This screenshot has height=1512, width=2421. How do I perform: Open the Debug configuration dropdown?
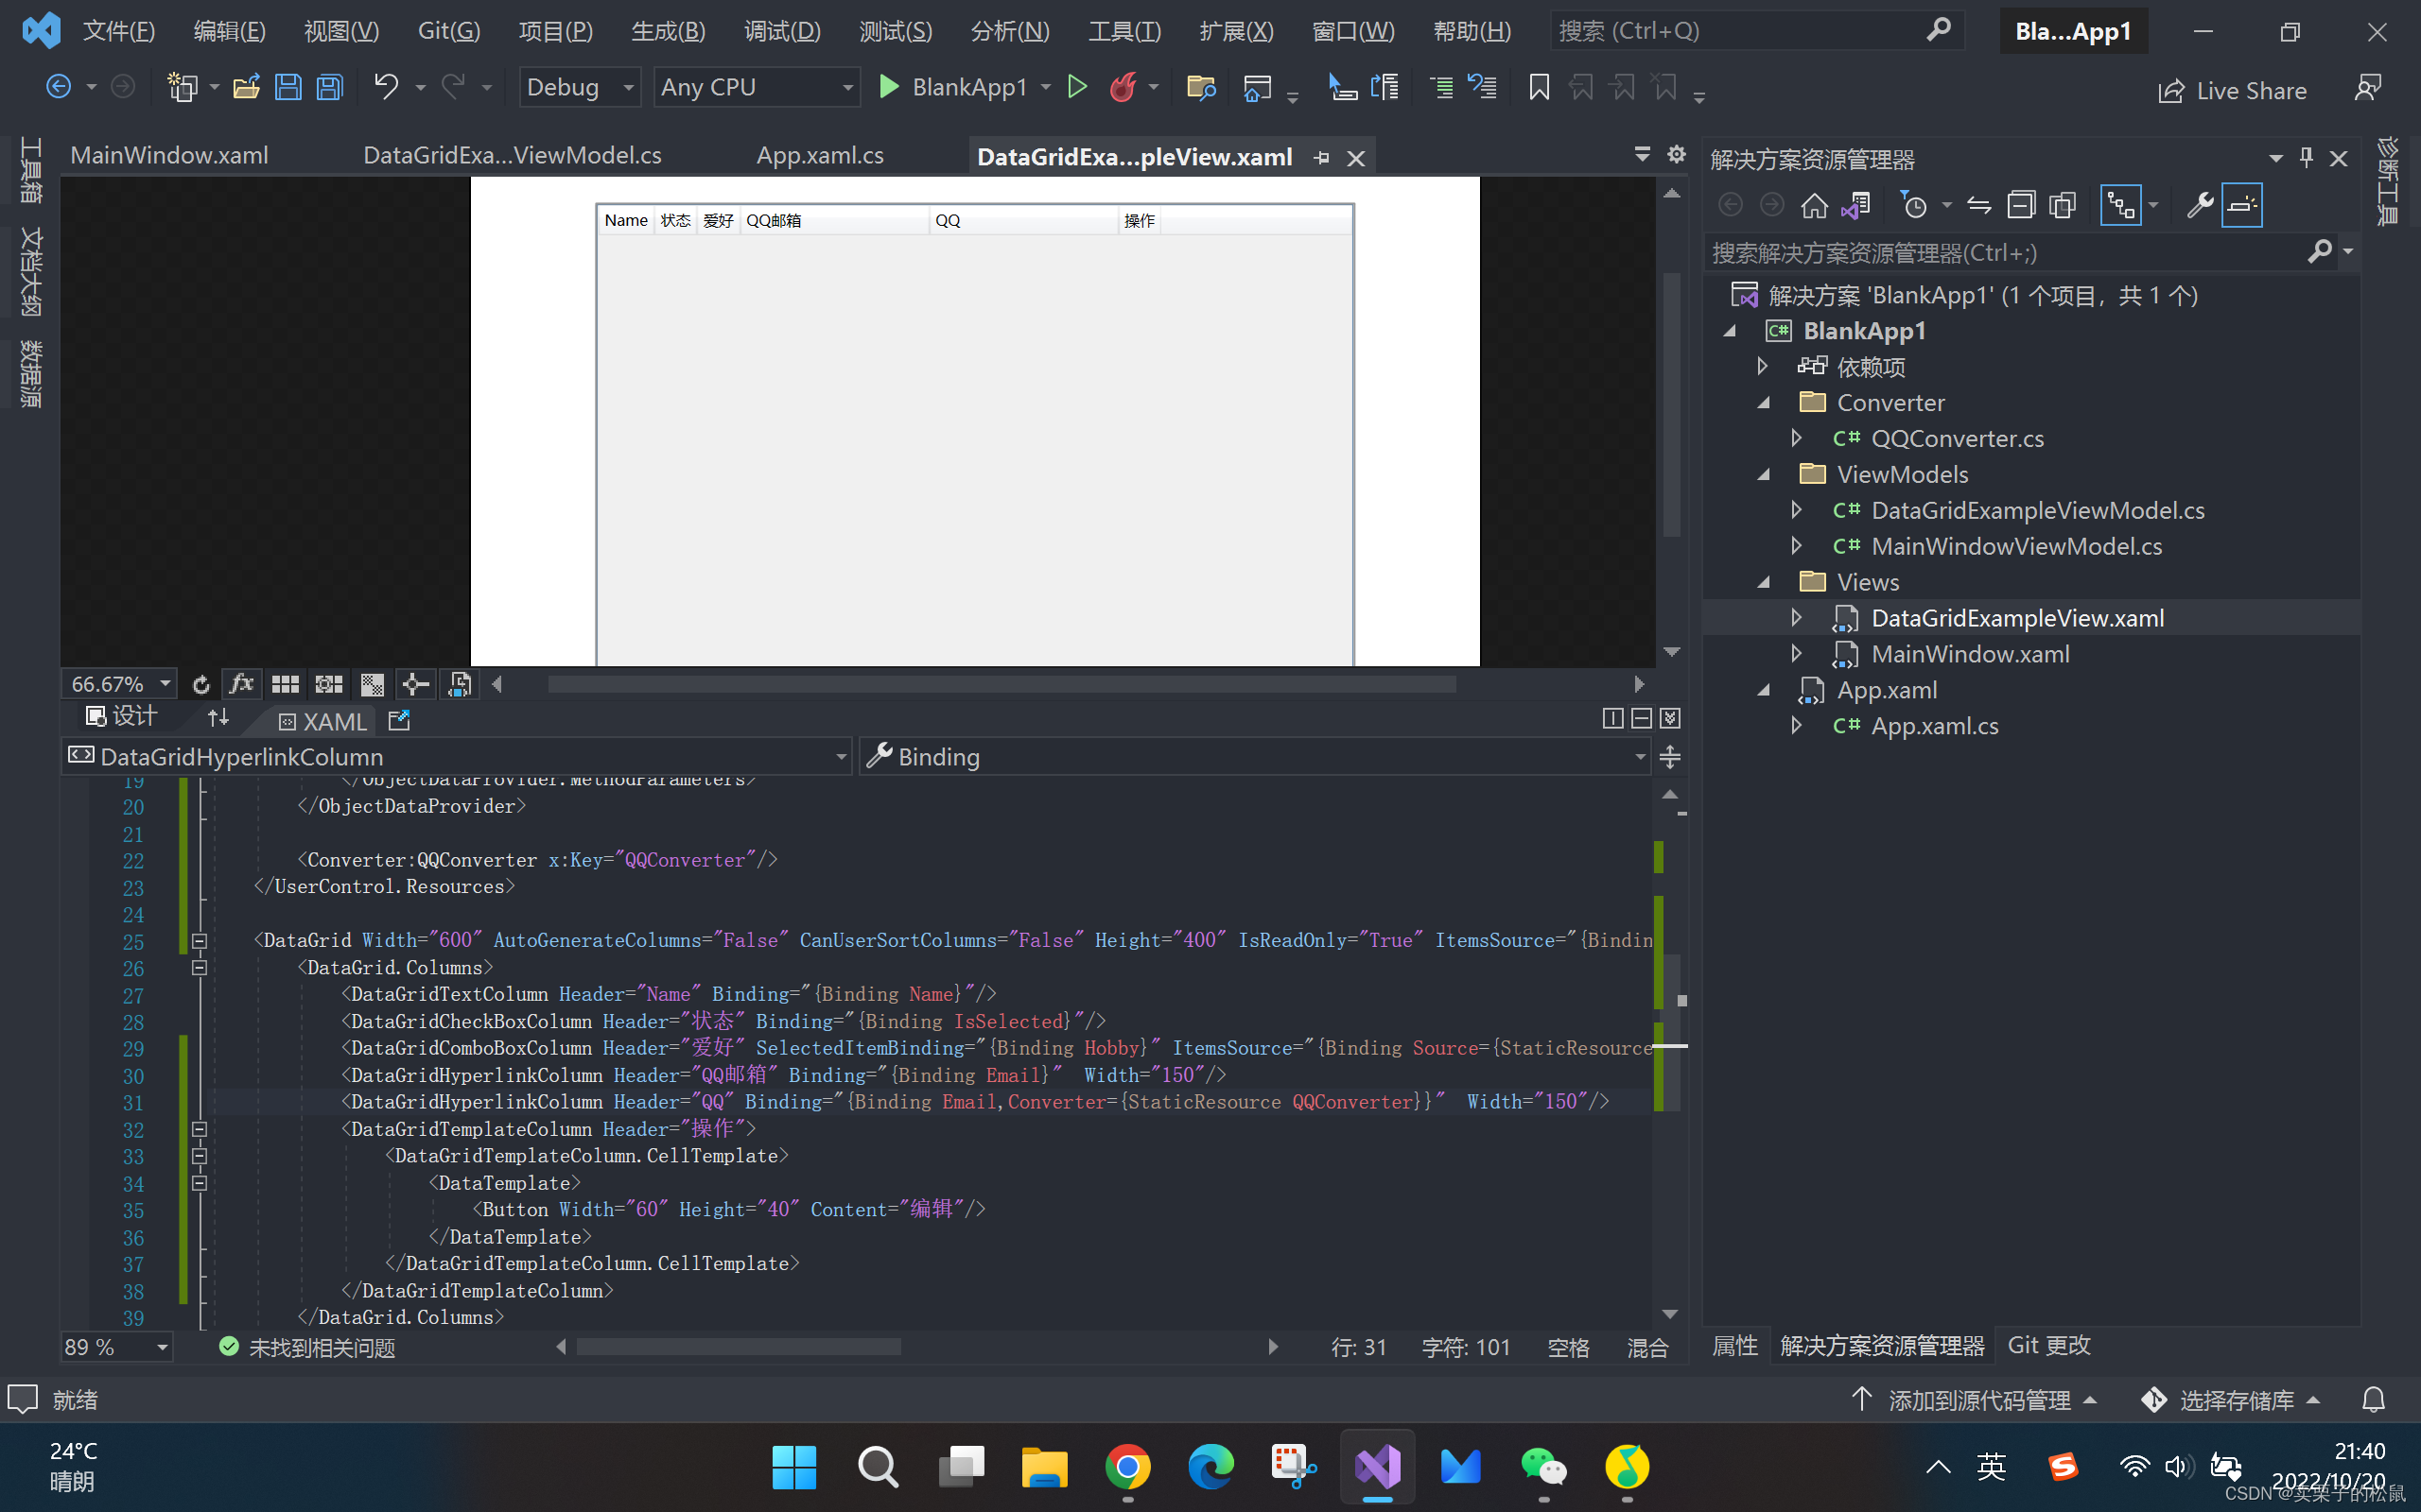(581, 88)
